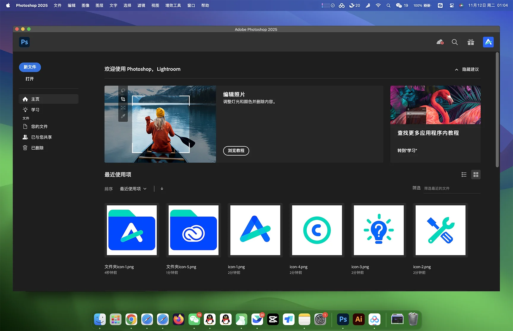Viewport: 513px width, 331px height.
Task: Open the account profile avatar
Action: pos(488,42)
